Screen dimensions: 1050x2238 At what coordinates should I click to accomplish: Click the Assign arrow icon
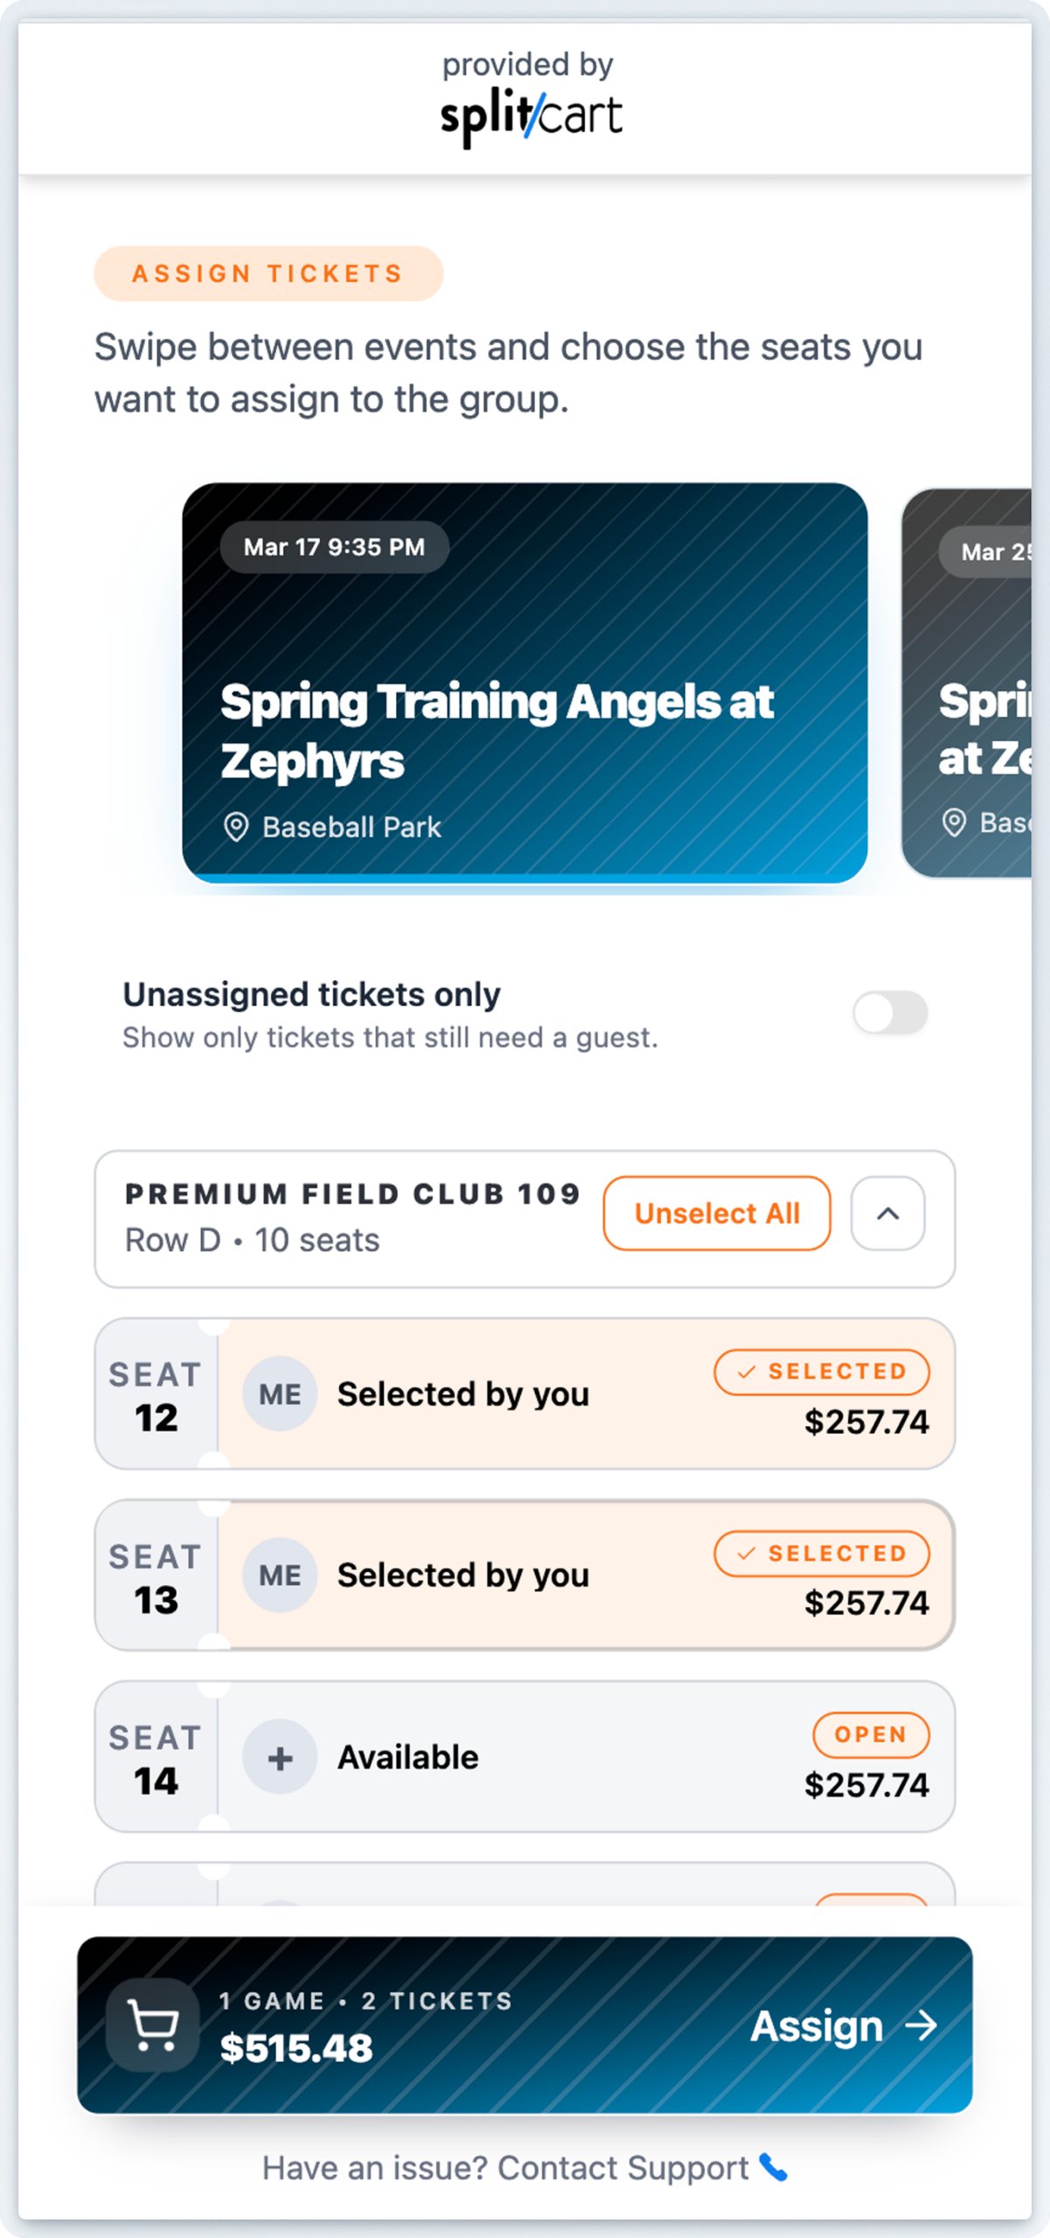coord(921,2025)
